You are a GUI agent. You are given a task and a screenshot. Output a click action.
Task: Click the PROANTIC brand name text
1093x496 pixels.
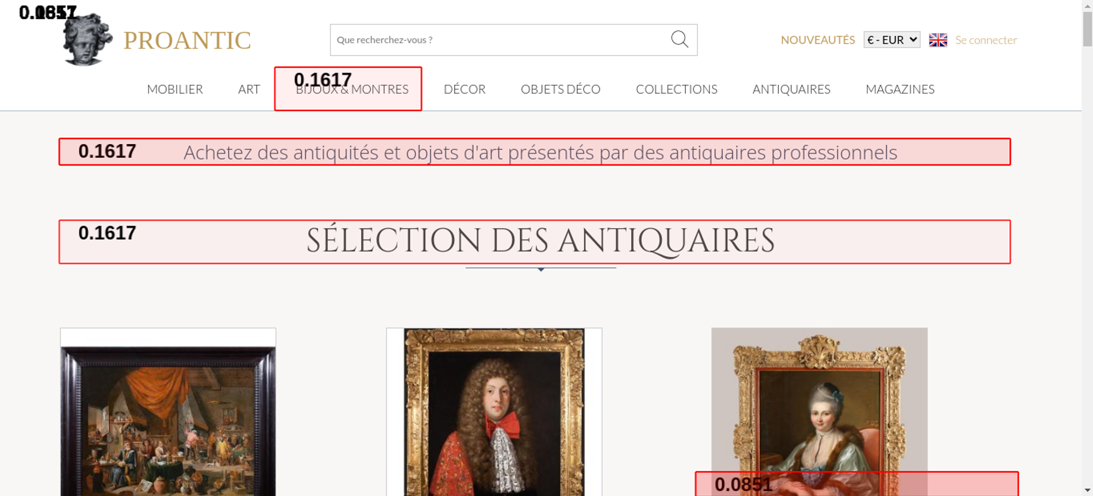point(187,40)
